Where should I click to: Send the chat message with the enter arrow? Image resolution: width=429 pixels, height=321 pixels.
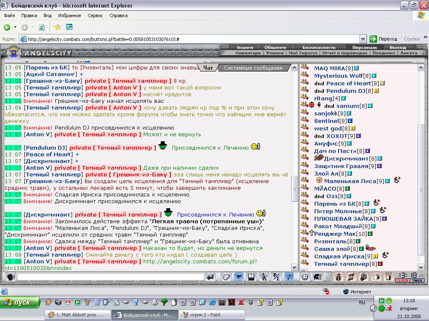click(210, 277)
